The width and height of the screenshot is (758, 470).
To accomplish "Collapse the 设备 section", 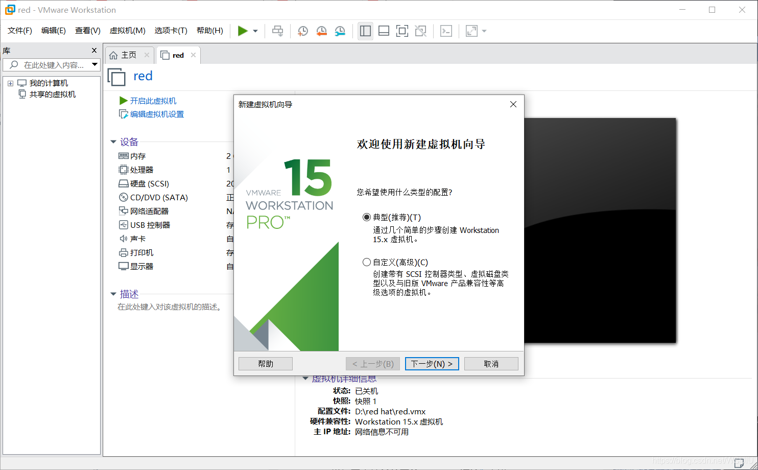I will tap(113, 142).
